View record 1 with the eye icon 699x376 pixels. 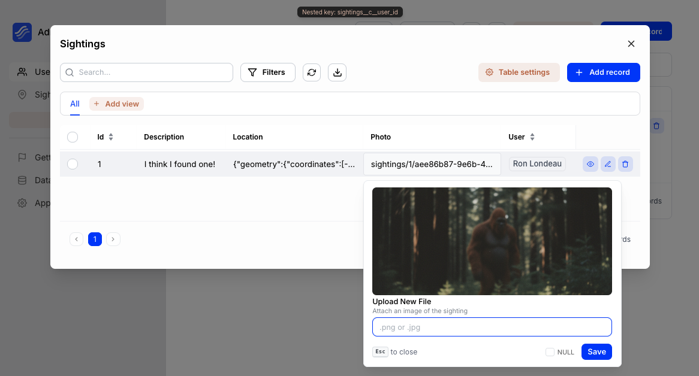tap(590, 163)
